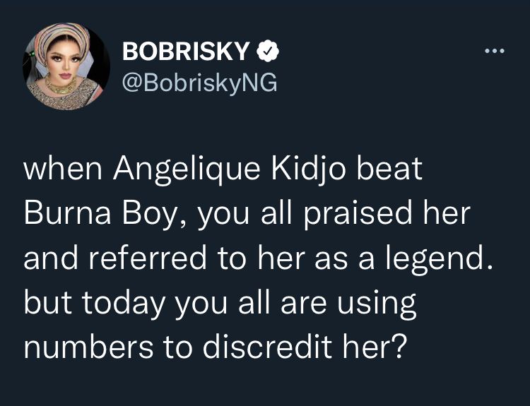
Task: Click the verified badge beside BOBRISKY
Action: tap(268, 51)
